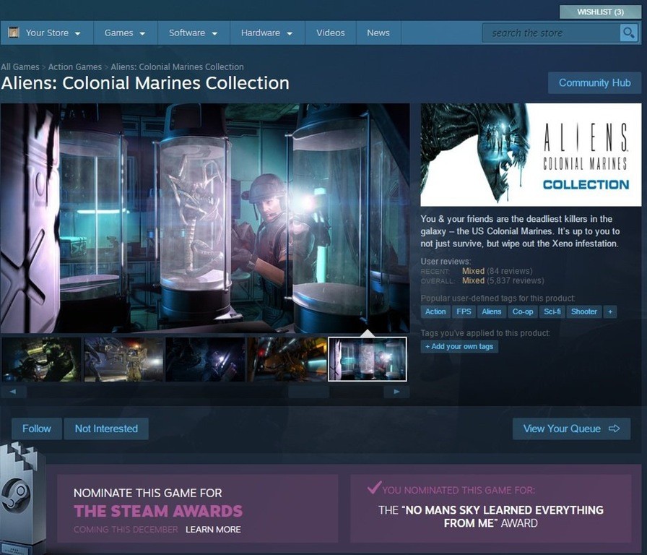Select highlighted fifth thumbnail of specimen tanks
This screenshot has height=555, width=647.
[x=368, y=359]
